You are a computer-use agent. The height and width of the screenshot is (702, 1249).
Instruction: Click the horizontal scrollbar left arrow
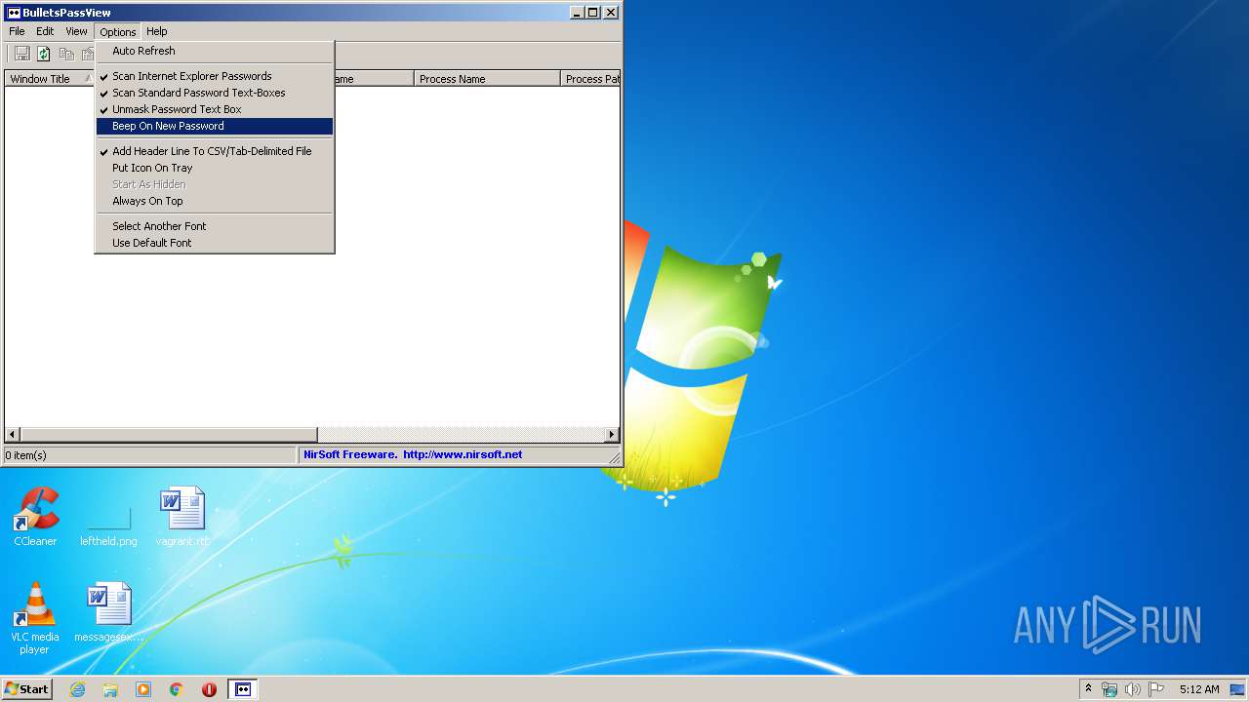point(13,434)
